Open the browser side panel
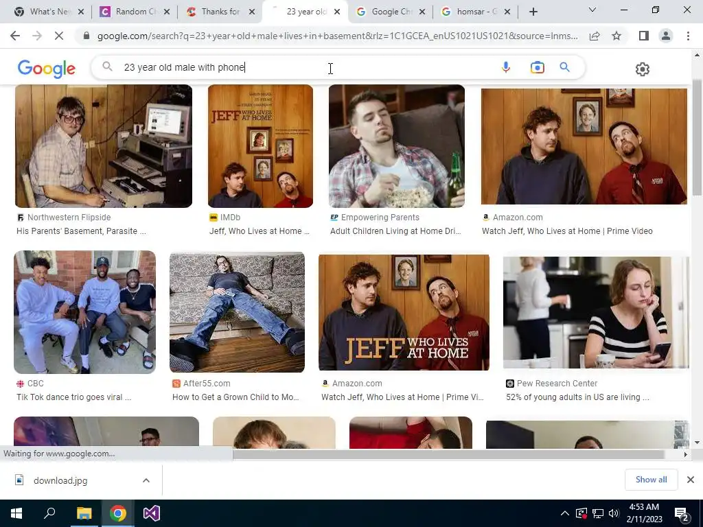The image size is (703, 527). click(x=644, y=36)
